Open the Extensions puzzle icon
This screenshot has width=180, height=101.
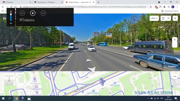point(164,7)
